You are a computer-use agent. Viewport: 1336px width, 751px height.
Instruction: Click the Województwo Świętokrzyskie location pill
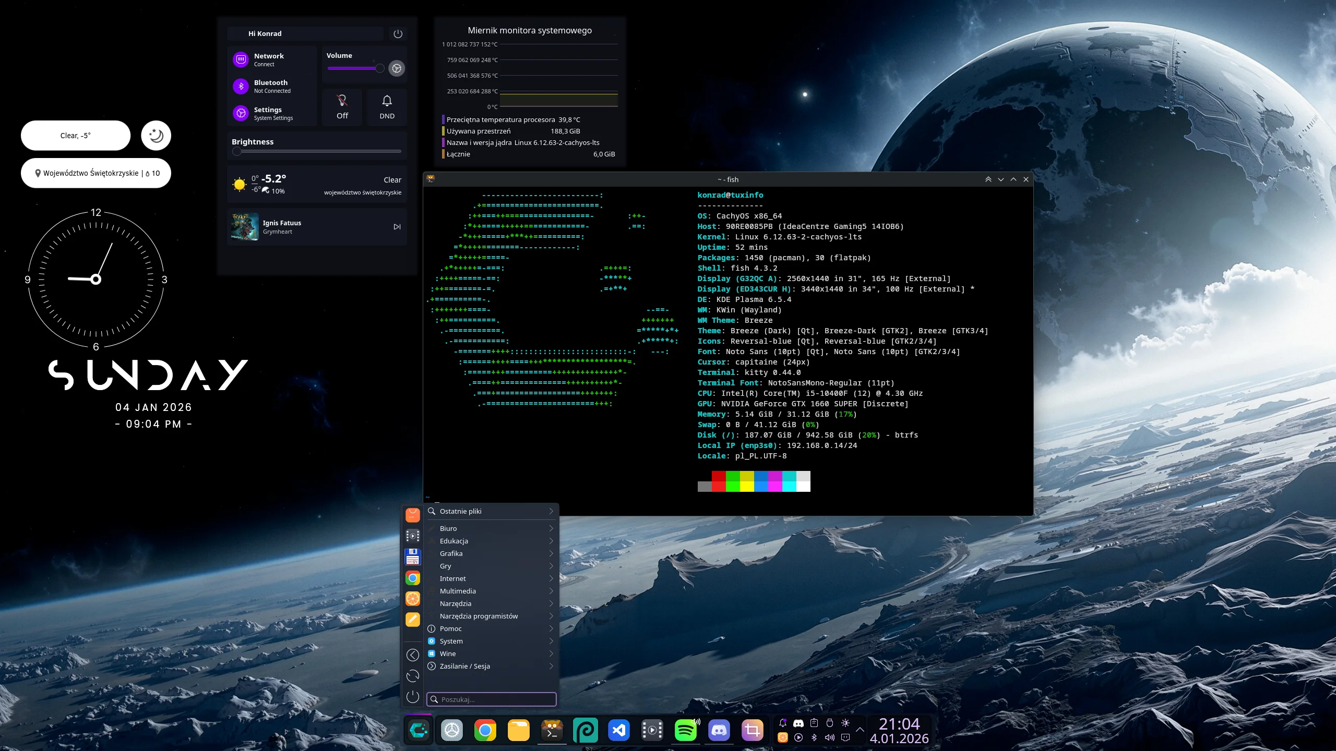(96, 173)
